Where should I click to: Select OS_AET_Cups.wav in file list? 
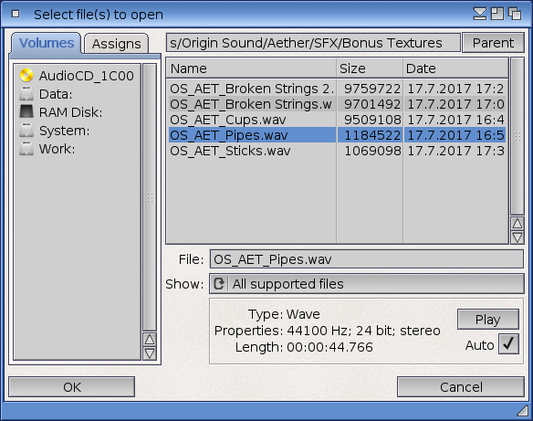[x=337, y=120]
